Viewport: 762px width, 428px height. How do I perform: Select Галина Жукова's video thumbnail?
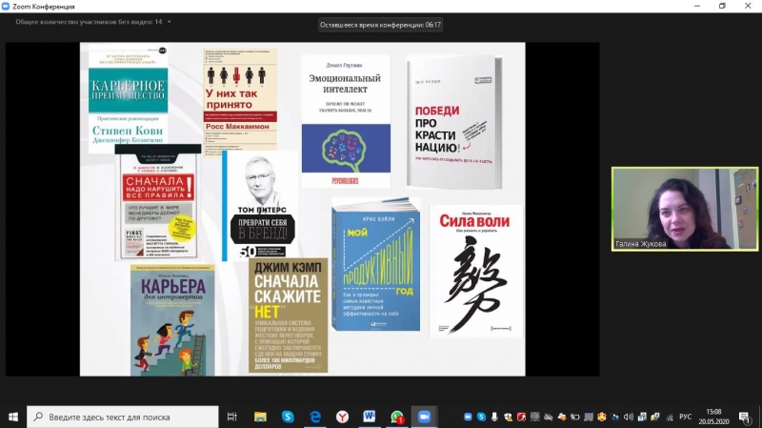pyautogui.click(x=685, y=209)
